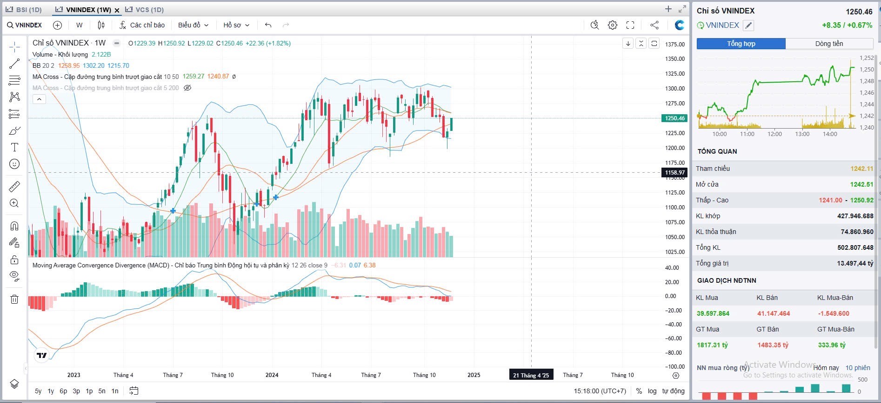
Task: Open the Các chỉ báo indicators dialog
Action: point(142,25)
